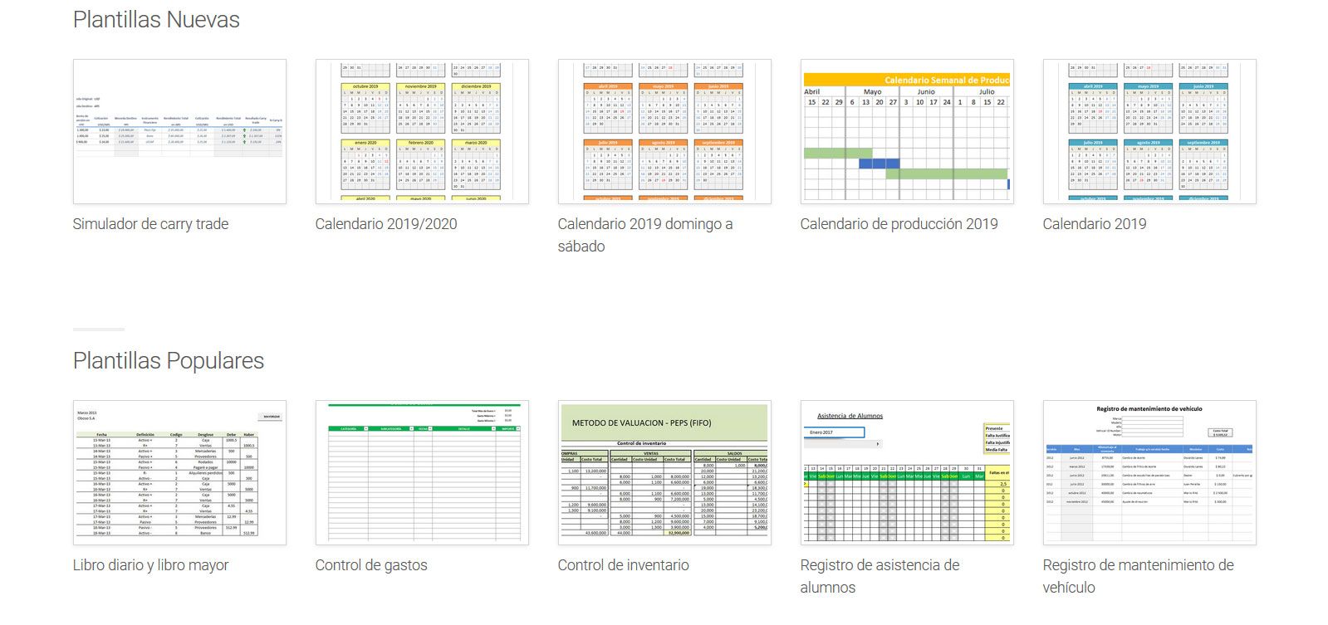Click the 'Control de inventario' title link
This screenshot has width=1328, height=625.
pyautogui.click(x=624, y=565)
